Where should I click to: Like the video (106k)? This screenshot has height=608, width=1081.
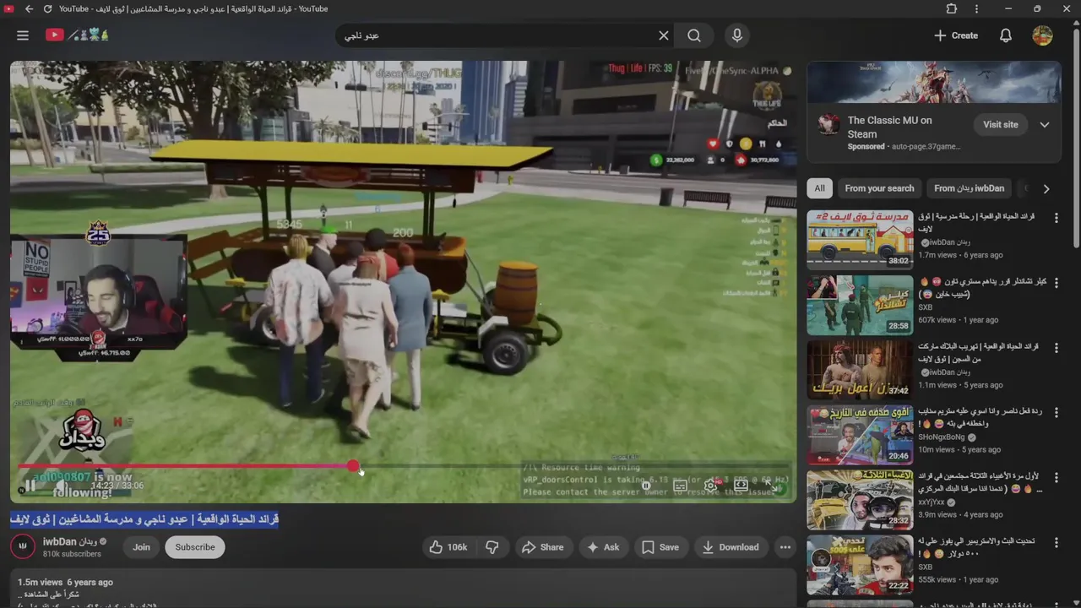(x=448, y=547)
